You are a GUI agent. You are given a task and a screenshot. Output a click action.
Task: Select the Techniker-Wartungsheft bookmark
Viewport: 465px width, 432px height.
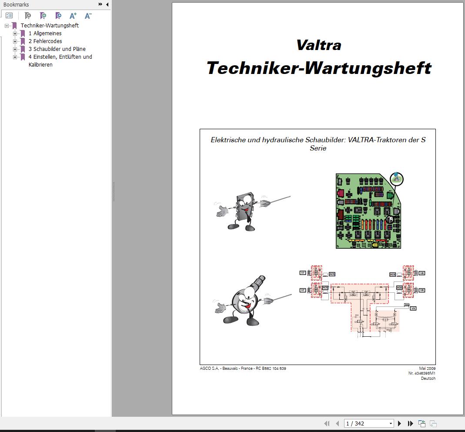click(x=50, y=26)
